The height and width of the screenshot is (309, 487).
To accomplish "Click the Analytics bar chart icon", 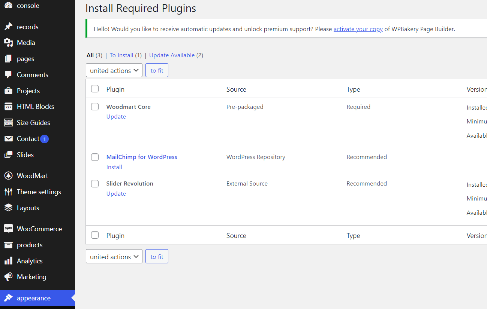I will click(8, 261).
